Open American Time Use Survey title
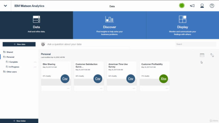Viewport: 219px width, 123px height. (x=118, y=65)
